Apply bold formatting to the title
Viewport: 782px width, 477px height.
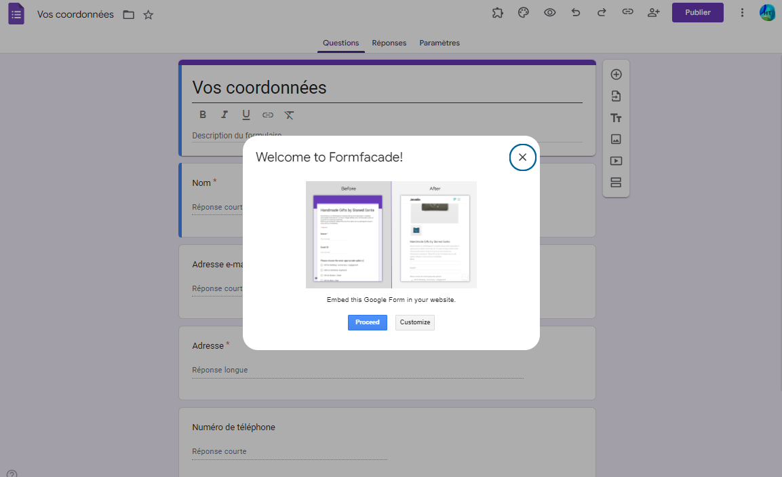203,115
